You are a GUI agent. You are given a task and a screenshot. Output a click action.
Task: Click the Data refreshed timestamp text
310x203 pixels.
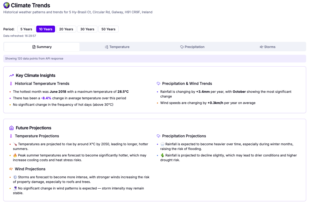pyautogui.click(x=20, y=36)
